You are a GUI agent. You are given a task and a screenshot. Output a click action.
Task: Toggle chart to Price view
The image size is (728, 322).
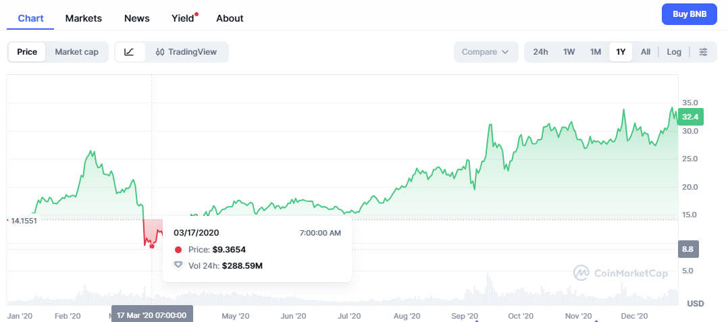click(27, 52)
